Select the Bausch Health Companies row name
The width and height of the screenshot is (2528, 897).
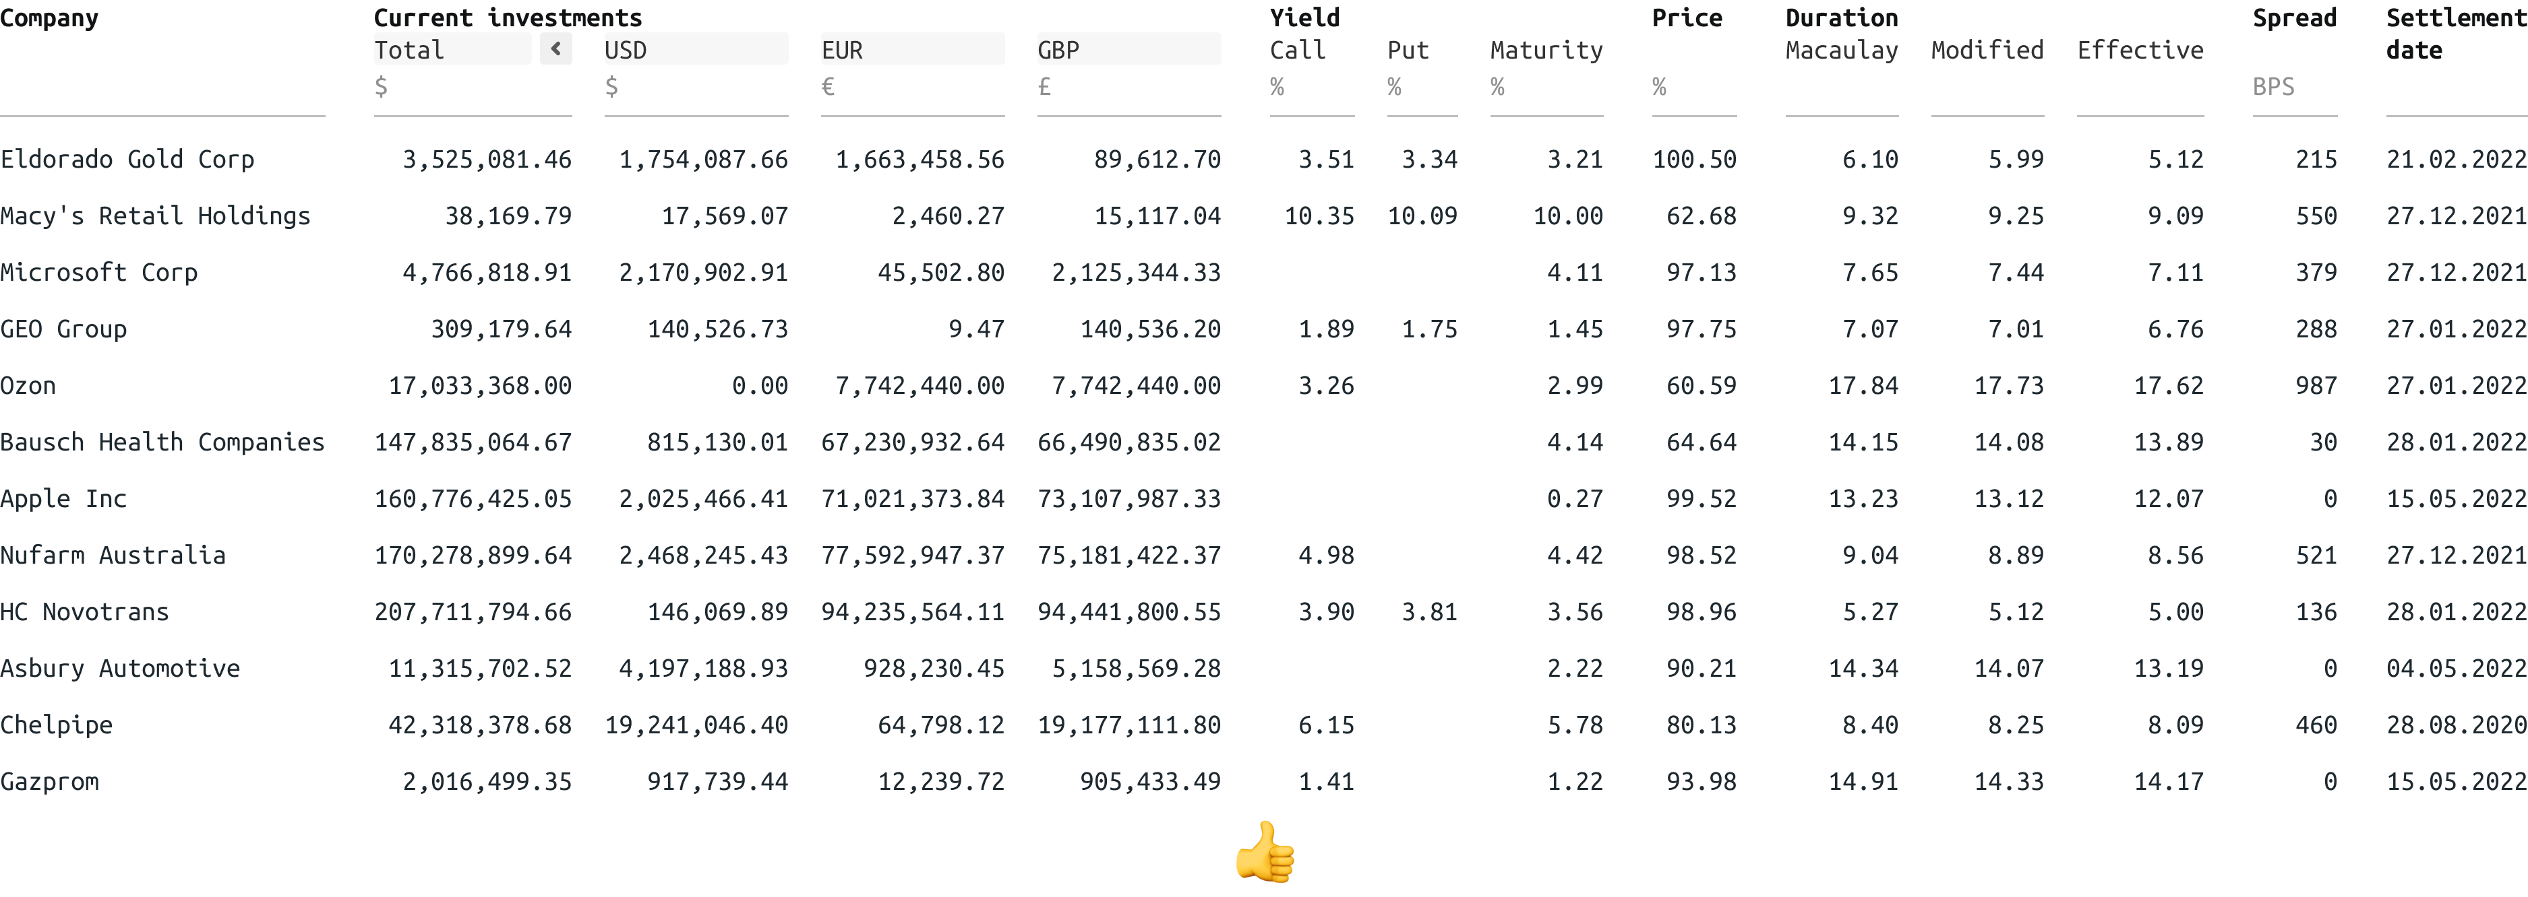pyautogui.click(x=162, y=442)
